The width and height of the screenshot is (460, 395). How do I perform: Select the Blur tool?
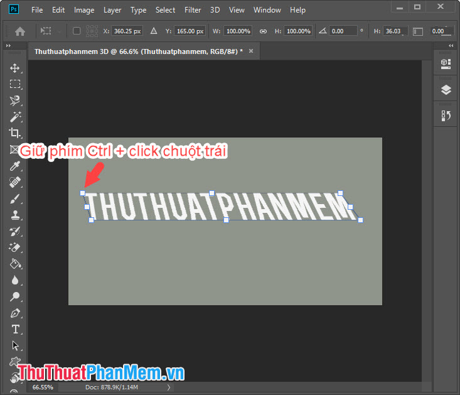click(14, 280)
